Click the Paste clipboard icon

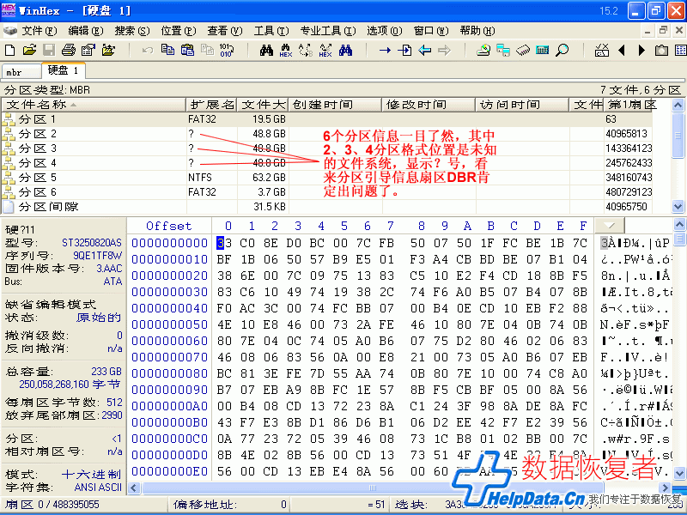click(x=187, y=50)
